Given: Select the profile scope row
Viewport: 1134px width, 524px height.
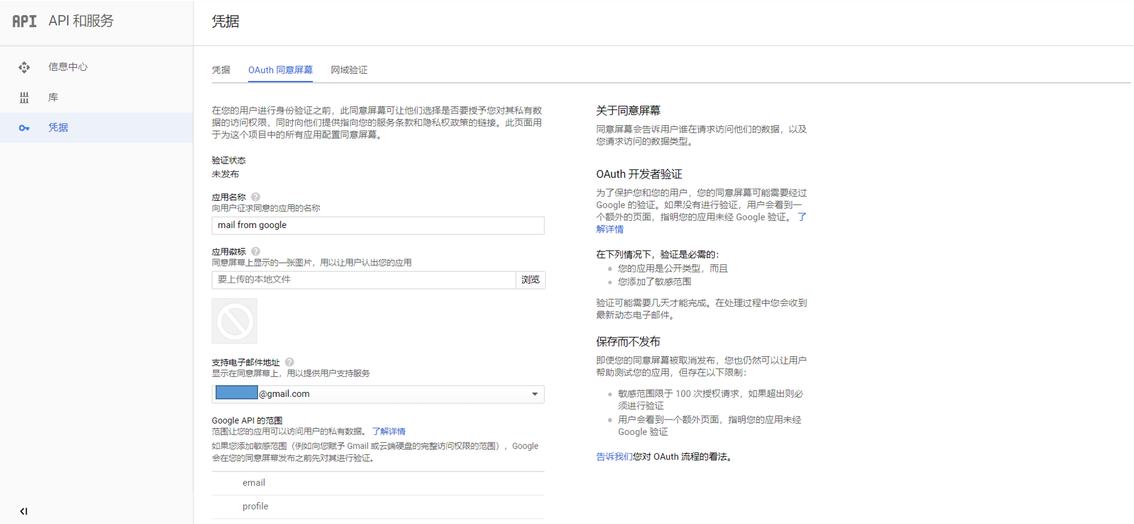Looking at the screenshot, I should (255, 506).
